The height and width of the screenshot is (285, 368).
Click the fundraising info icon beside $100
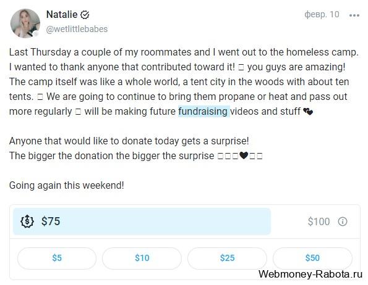click(x=343, y=221)
